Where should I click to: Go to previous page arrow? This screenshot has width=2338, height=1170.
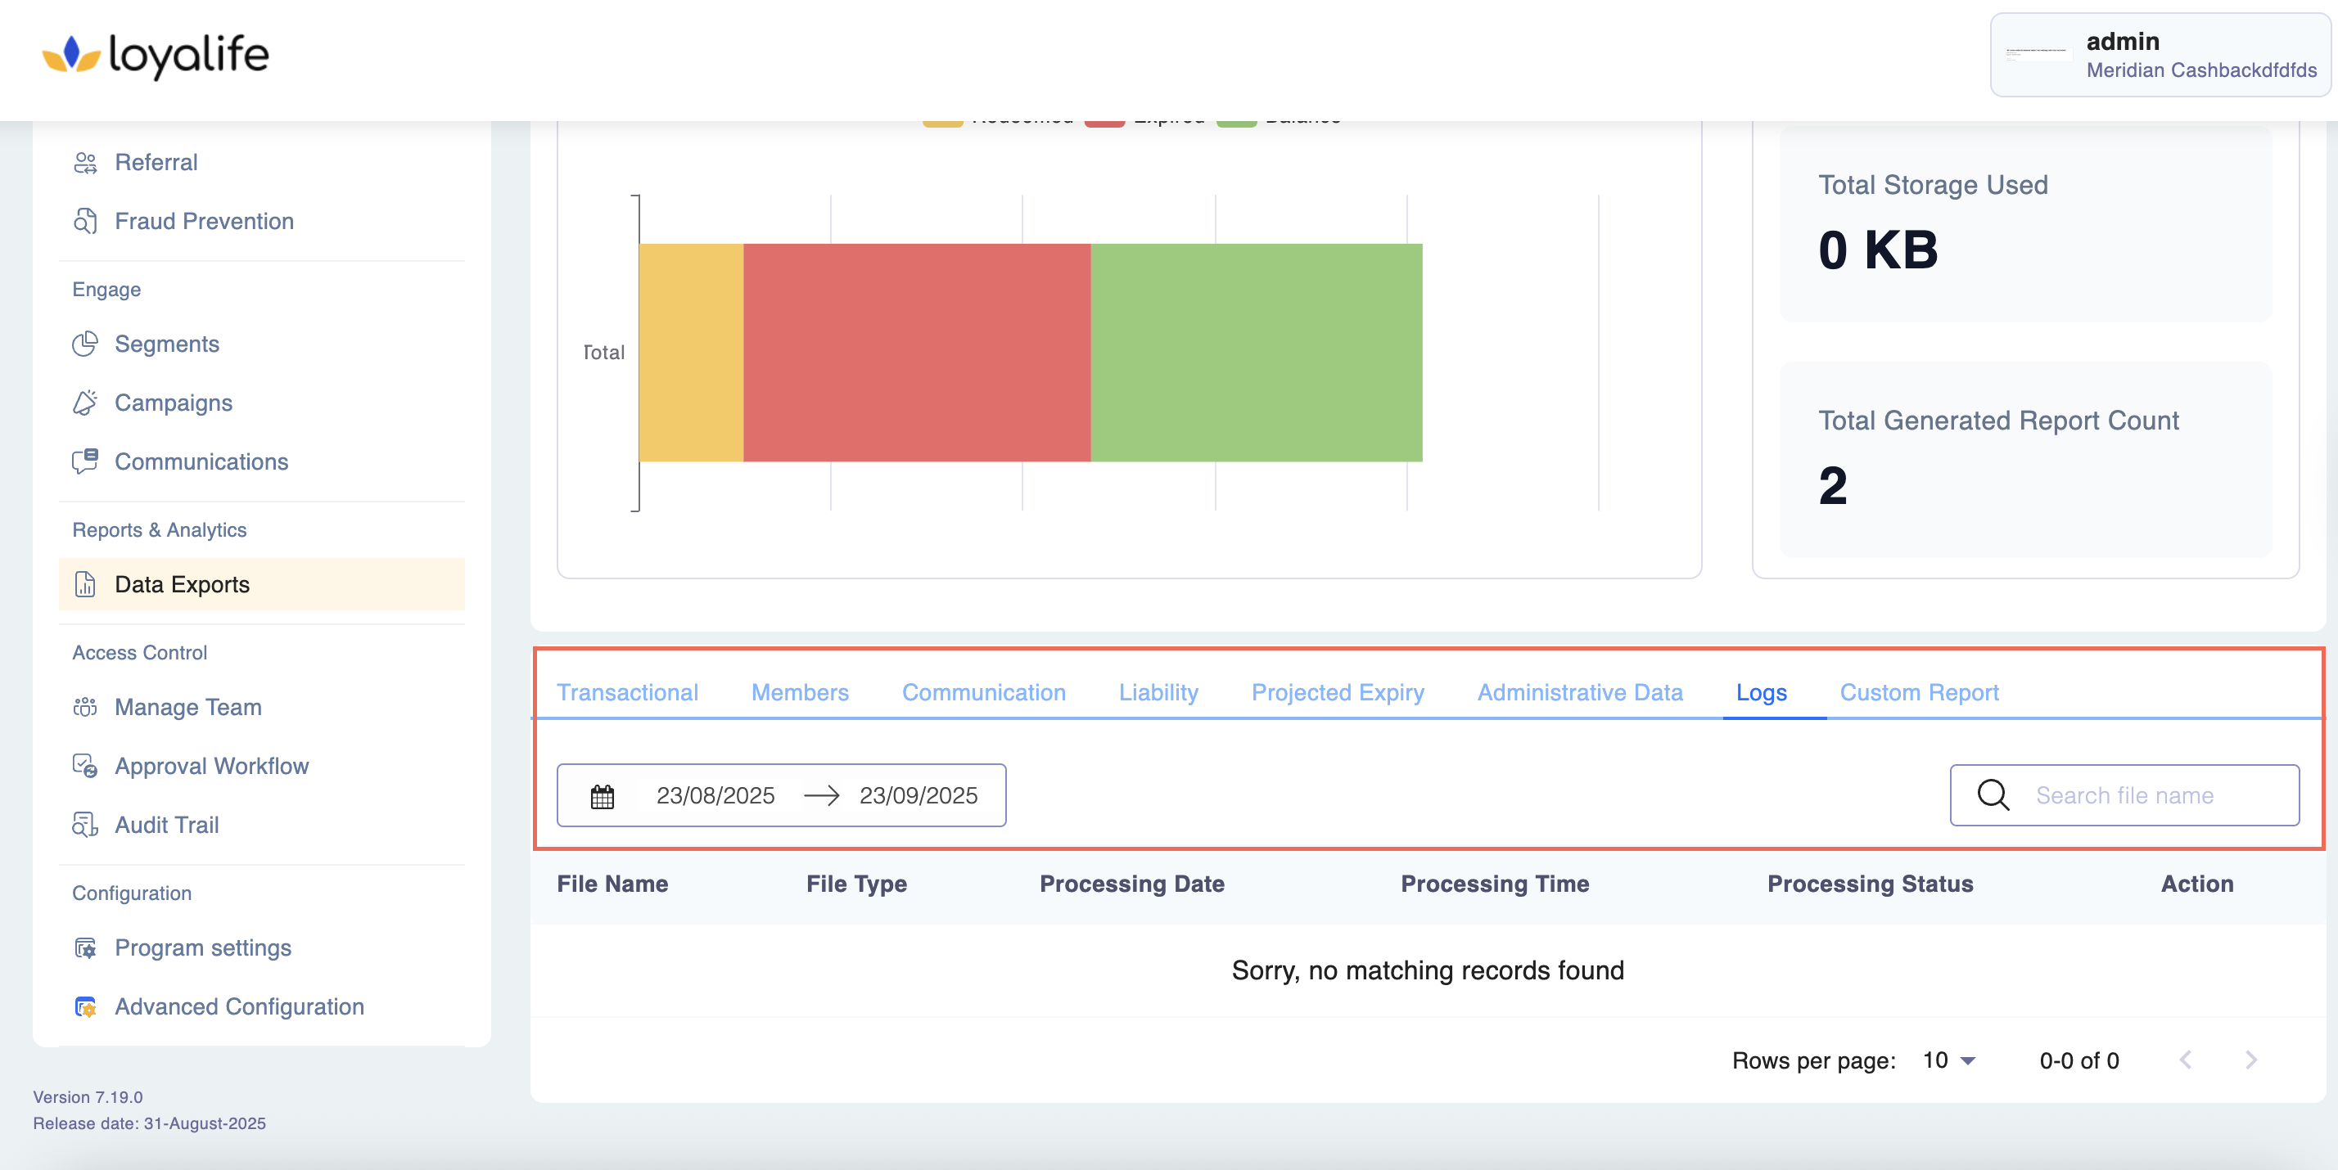2186,1060
